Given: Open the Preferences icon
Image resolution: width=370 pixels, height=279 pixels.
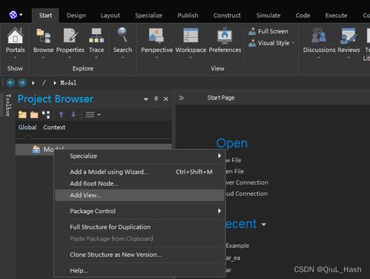Looking at the screenshot, I should coord(225,36).
